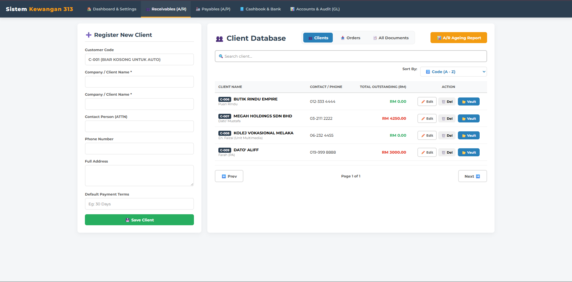This screenshot has height=282, width=572.
Task: Open Cashbook & Bank module
Action: [x=260, y=9]
